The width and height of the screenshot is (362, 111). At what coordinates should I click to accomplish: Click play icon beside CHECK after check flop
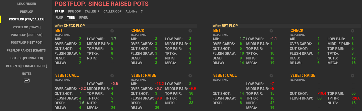point(190,31)
